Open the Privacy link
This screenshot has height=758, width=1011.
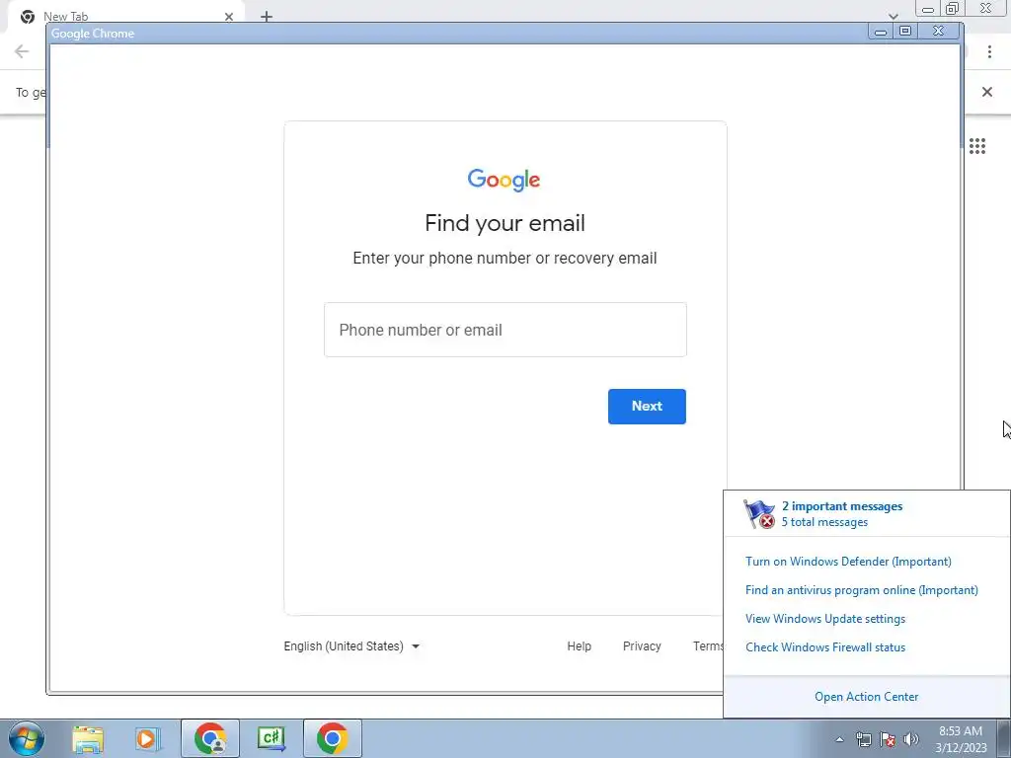tap(642, 645)
